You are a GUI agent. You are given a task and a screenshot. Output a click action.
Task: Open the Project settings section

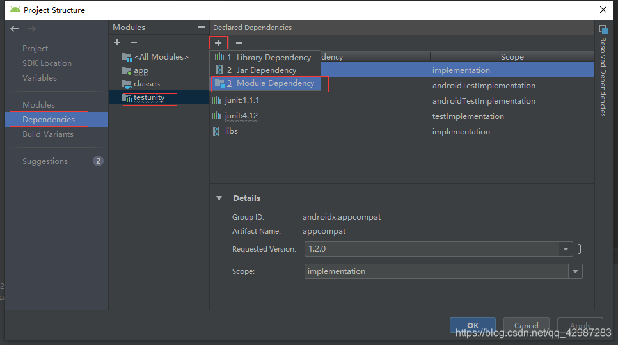(x=35, y=49)
